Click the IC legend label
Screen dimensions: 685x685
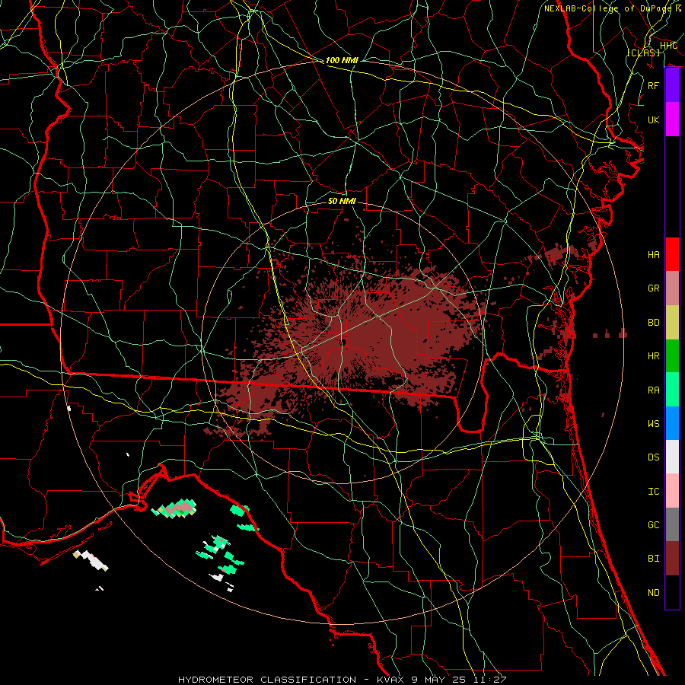tap(654, 492)
